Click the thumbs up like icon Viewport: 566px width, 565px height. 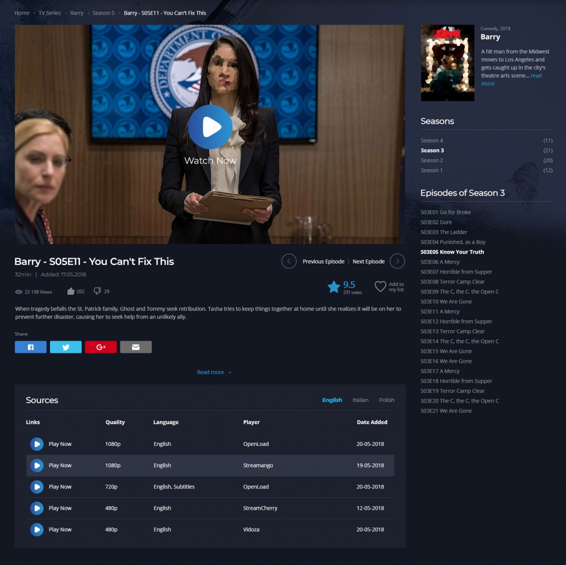pos(71,291)
